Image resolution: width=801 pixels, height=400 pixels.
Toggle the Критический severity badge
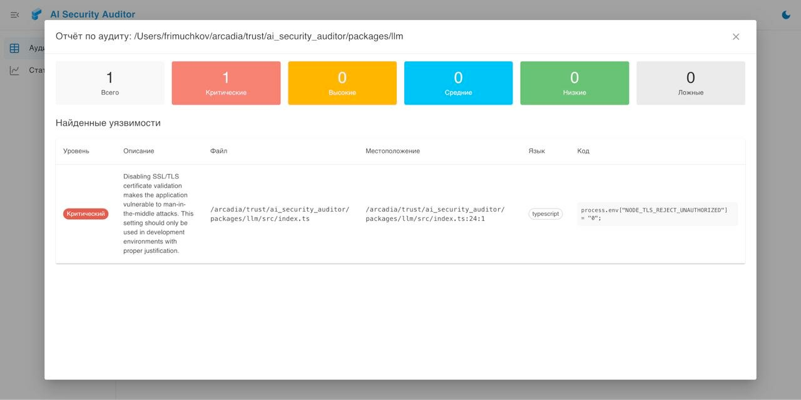[85, 213]
